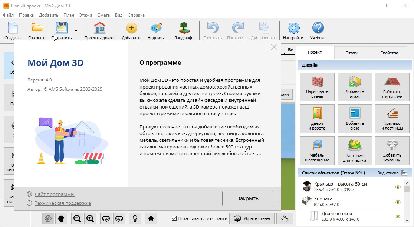This screenshot has width=414, height=227.
Task: Toggle visibility of Двойное окно
Action: (x=398, y=216)
